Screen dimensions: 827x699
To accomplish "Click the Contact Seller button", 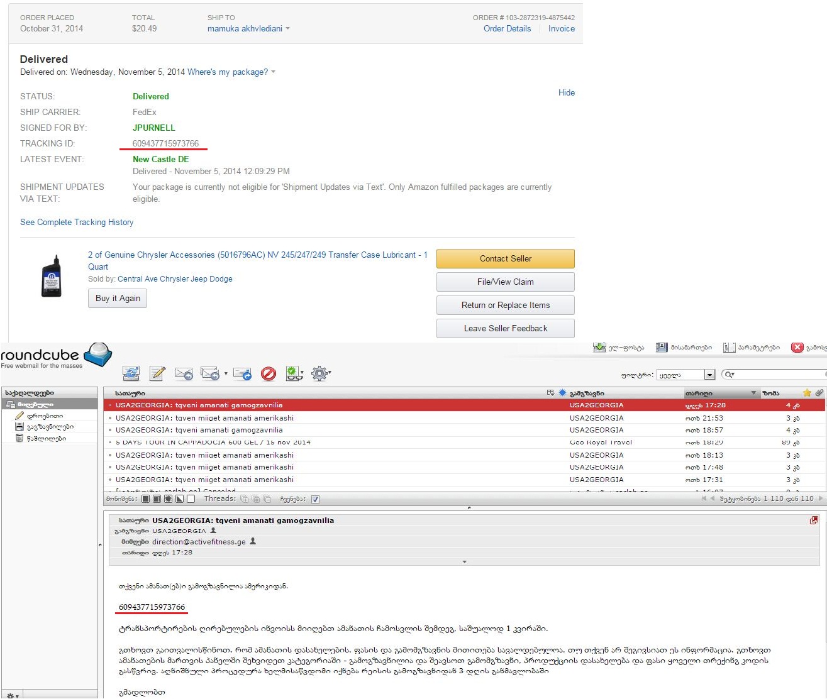I will [506, 259].
